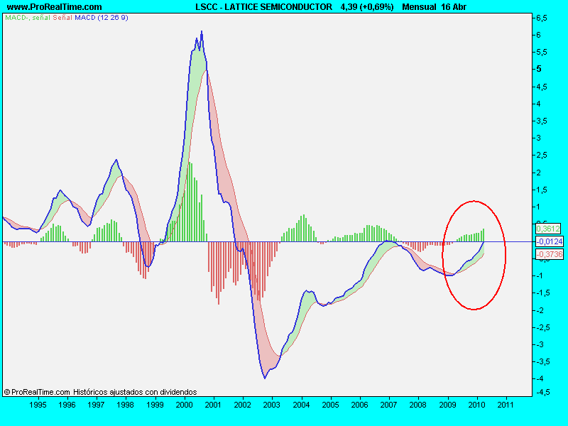Click the 2007 year label on the time axis
The width and height of the screenshot is (568, 426).
(388, 405)
